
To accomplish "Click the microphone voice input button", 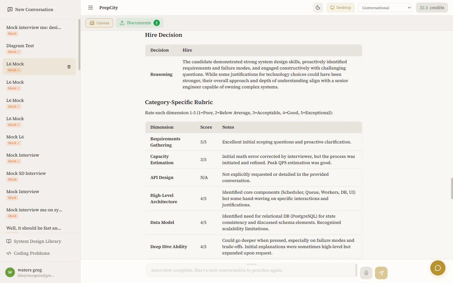I will (x=366, y=273).
